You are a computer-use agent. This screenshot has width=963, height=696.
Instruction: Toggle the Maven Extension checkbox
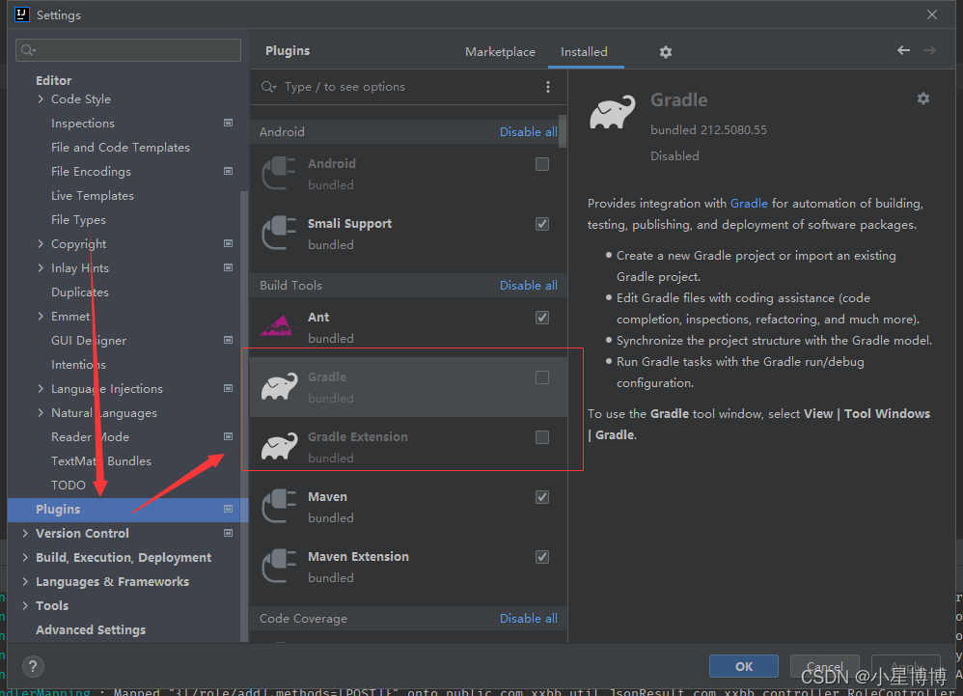point(542,557)
